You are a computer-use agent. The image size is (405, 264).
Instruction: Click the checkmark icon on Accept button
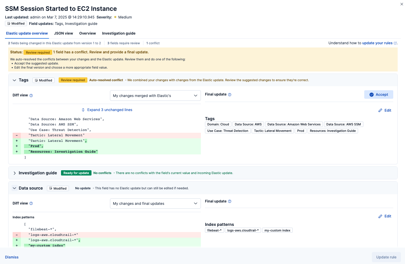tap(372, 95)
